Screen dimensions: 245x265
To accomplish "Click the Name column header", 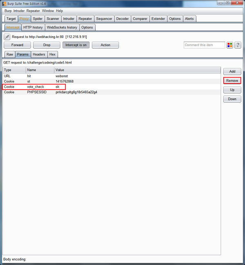I will coord(40,70).
